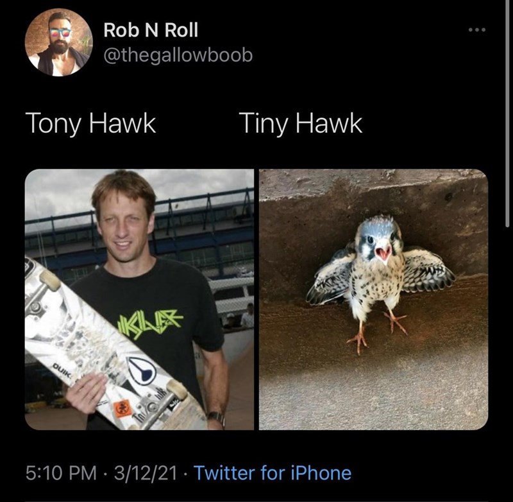Click the Twitter for iPhone source link
The image size is (513, 502).
272,474
